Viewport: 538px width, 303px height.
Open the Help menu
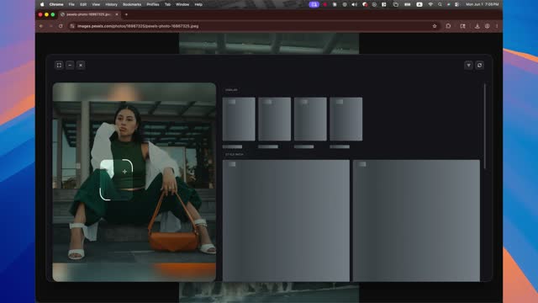(198, 4)
